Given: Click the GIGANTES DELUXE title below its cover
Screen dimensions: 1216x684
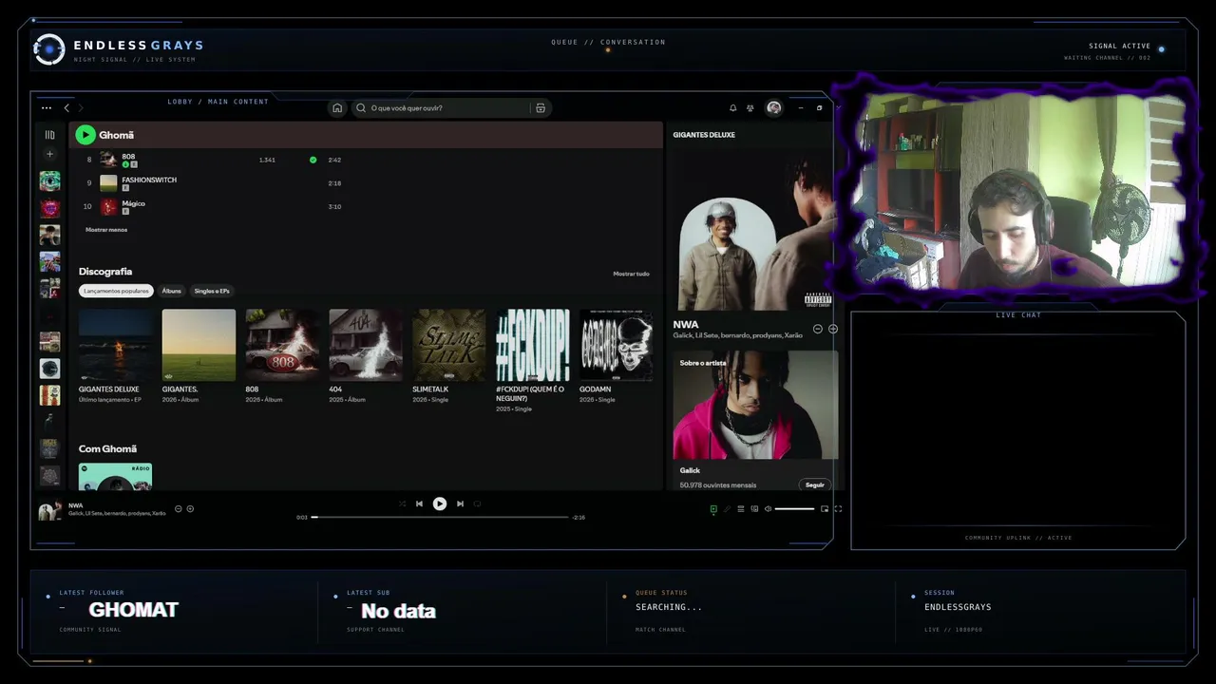Looking at the screenshot, I should click(109, 389).
